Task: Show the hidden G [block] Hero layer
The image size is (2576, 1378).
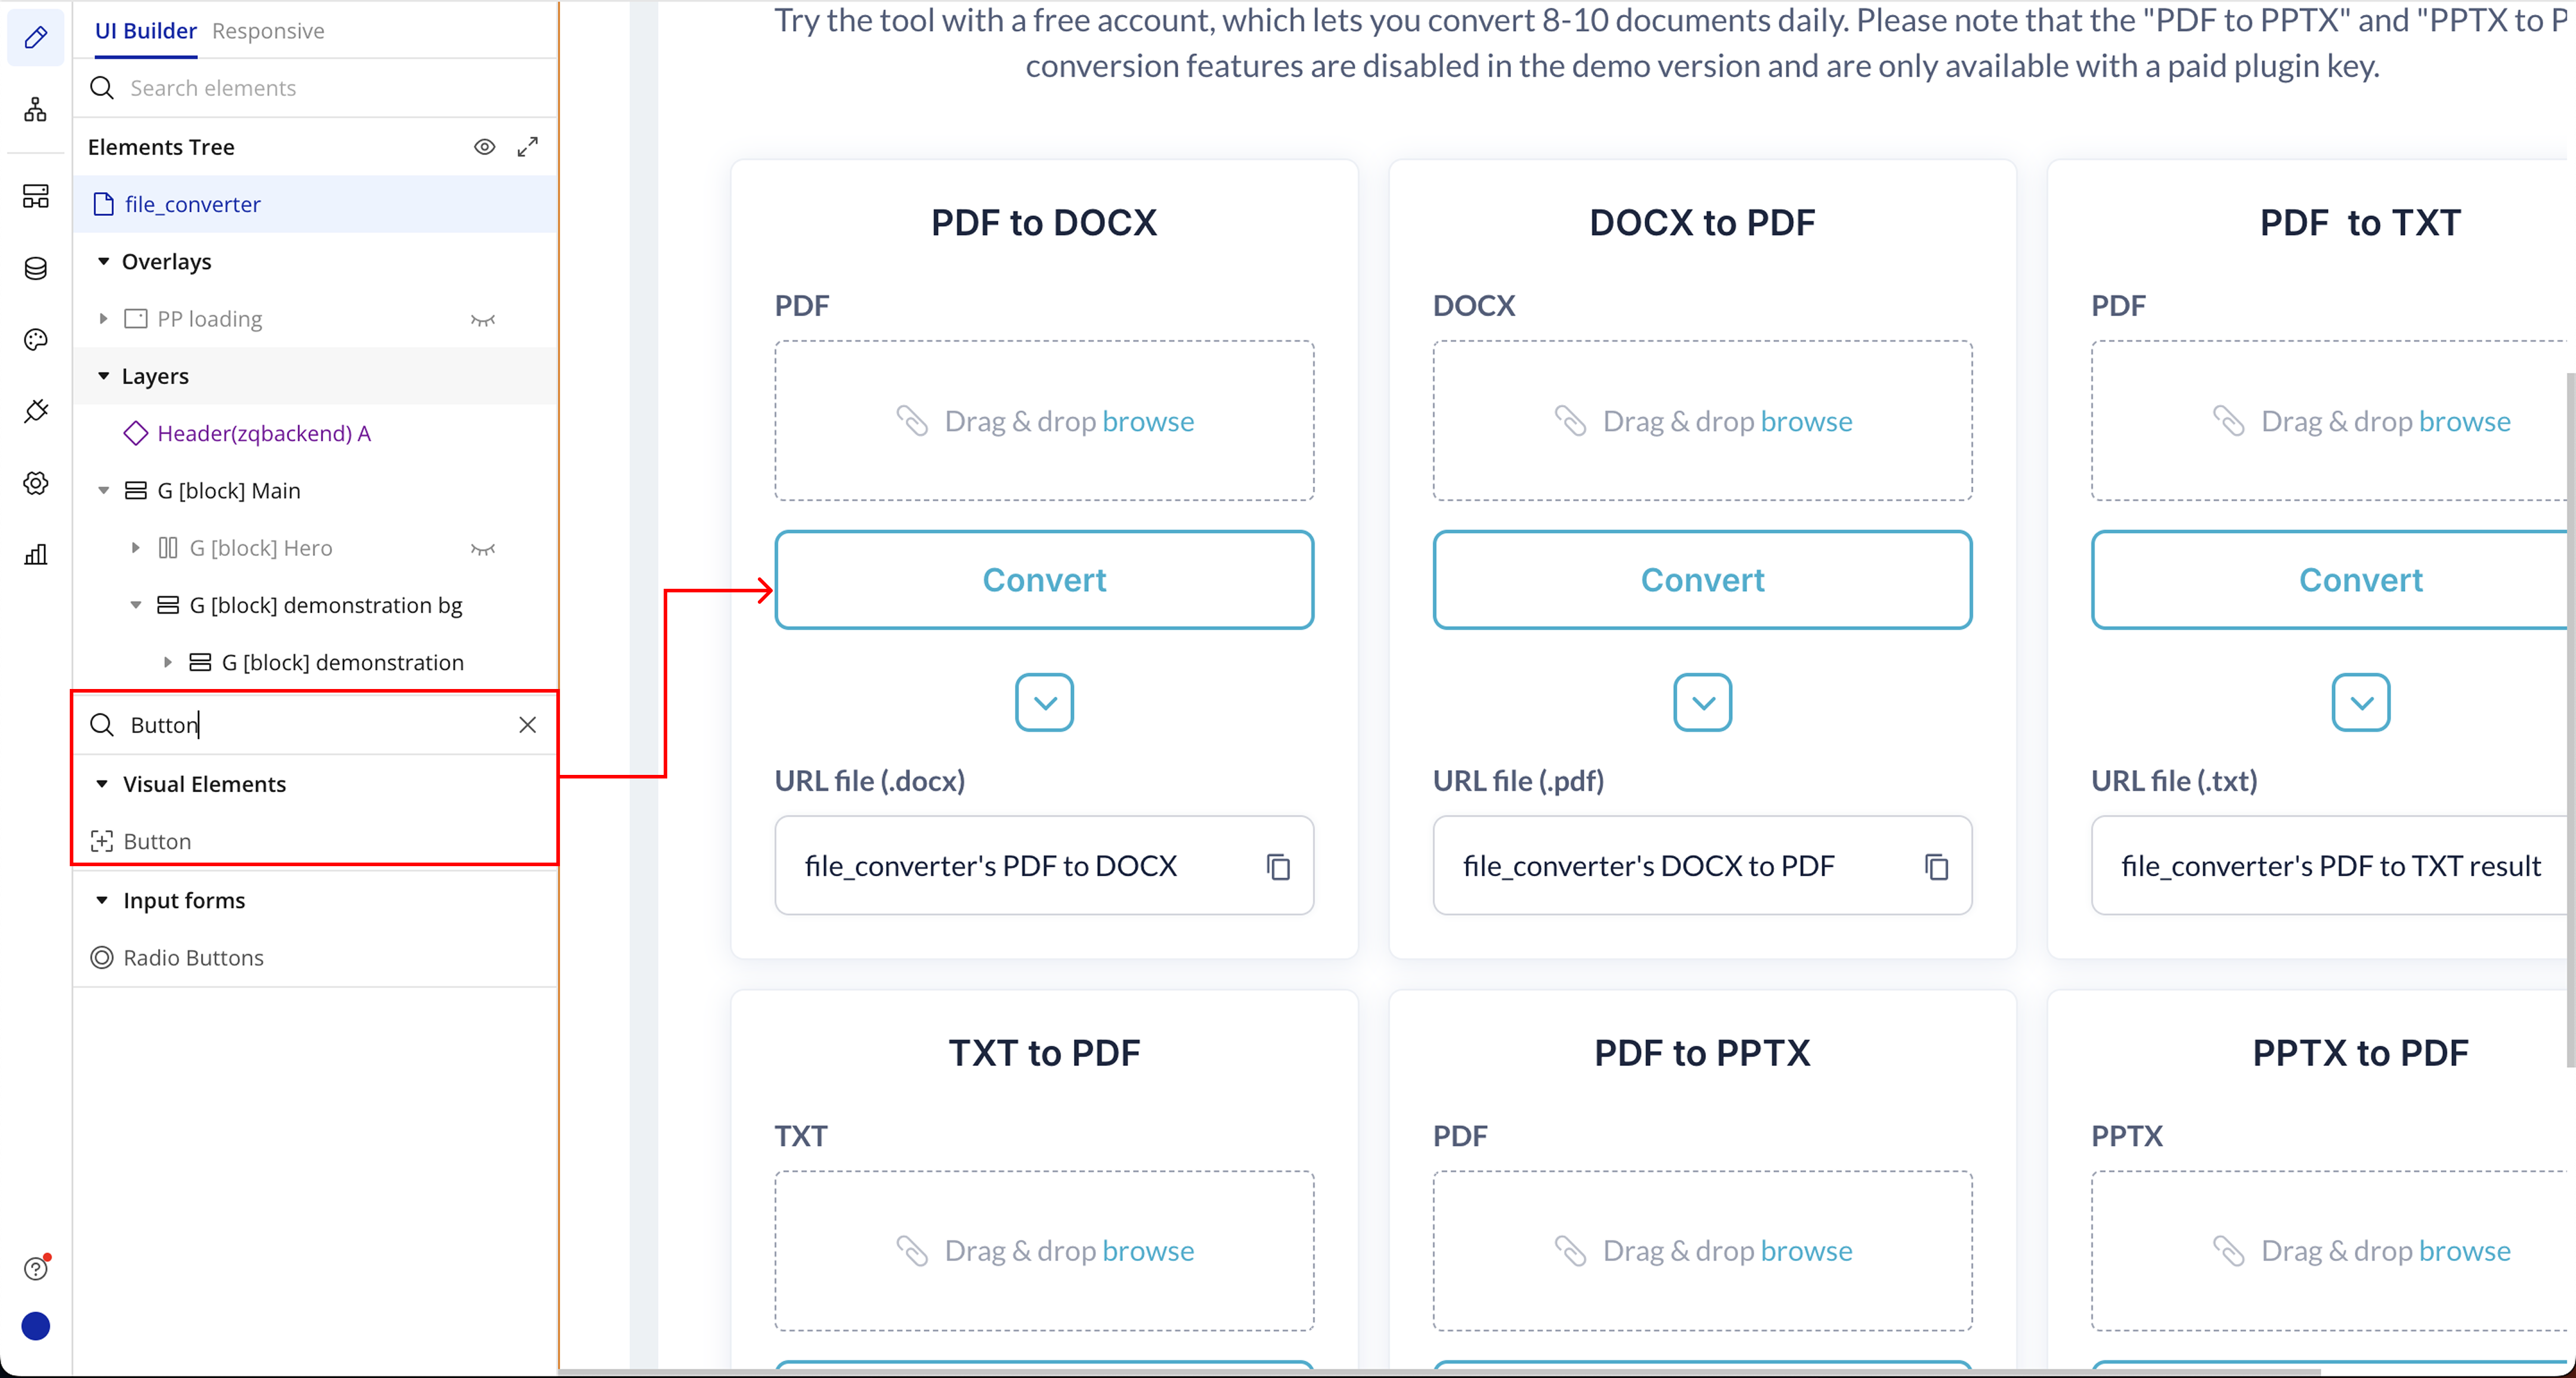Action: coord(483,548)
